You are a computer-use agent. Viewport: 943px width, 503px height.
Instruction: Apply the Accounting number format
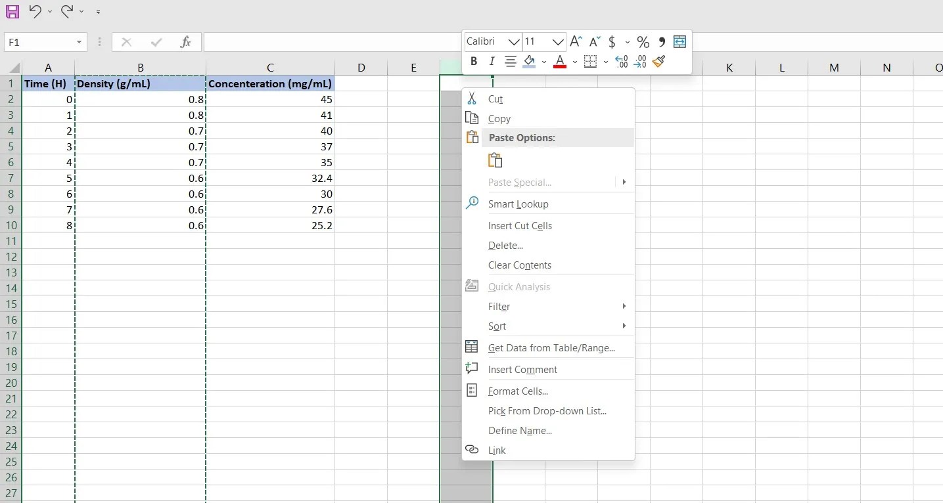tap(612, 41)
